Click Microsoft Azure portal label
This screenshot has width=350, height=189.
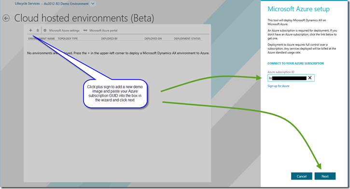[x=103, y=30]
